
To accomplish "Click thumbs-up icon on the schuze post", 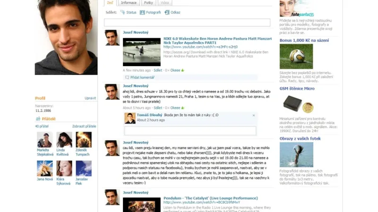I will point(183,108).
